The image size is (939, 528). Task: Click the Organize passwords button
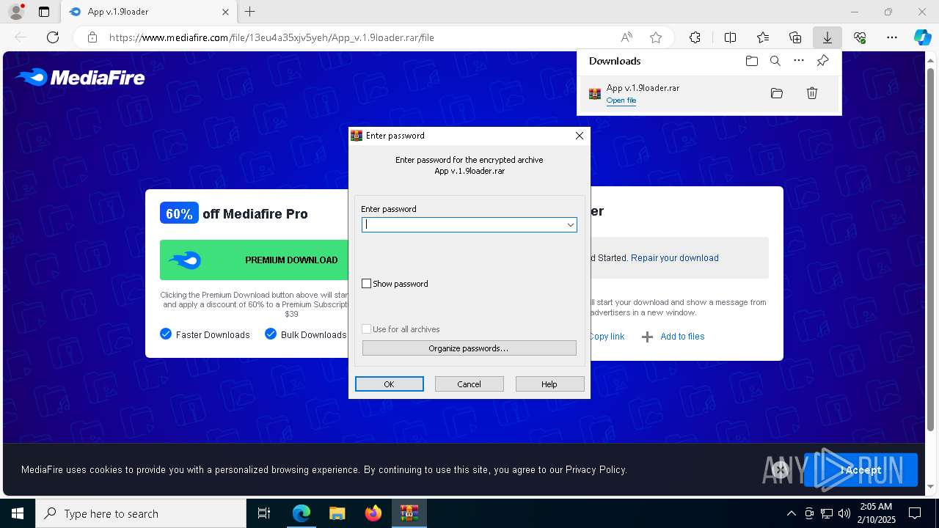[x=469, y=348]
